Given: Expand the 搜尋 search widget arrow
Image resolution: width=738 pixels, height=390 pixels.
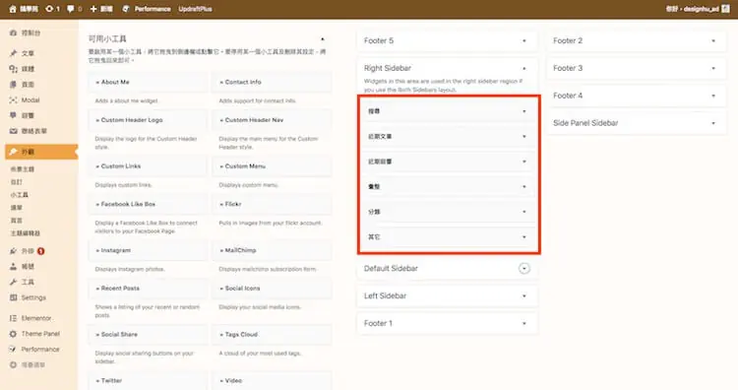Looking at the screenshot, I should (524, 111).
